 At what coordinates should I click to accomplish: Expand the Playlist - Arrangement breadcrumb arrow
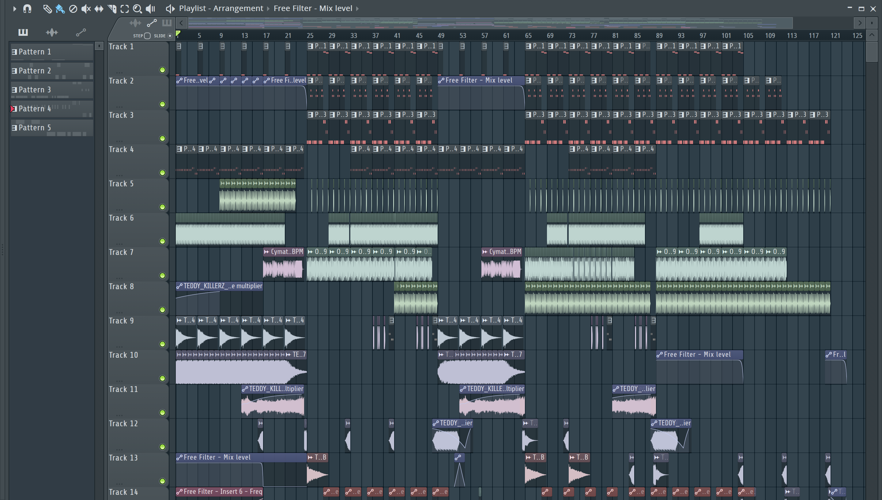click(x=268, y=9)
